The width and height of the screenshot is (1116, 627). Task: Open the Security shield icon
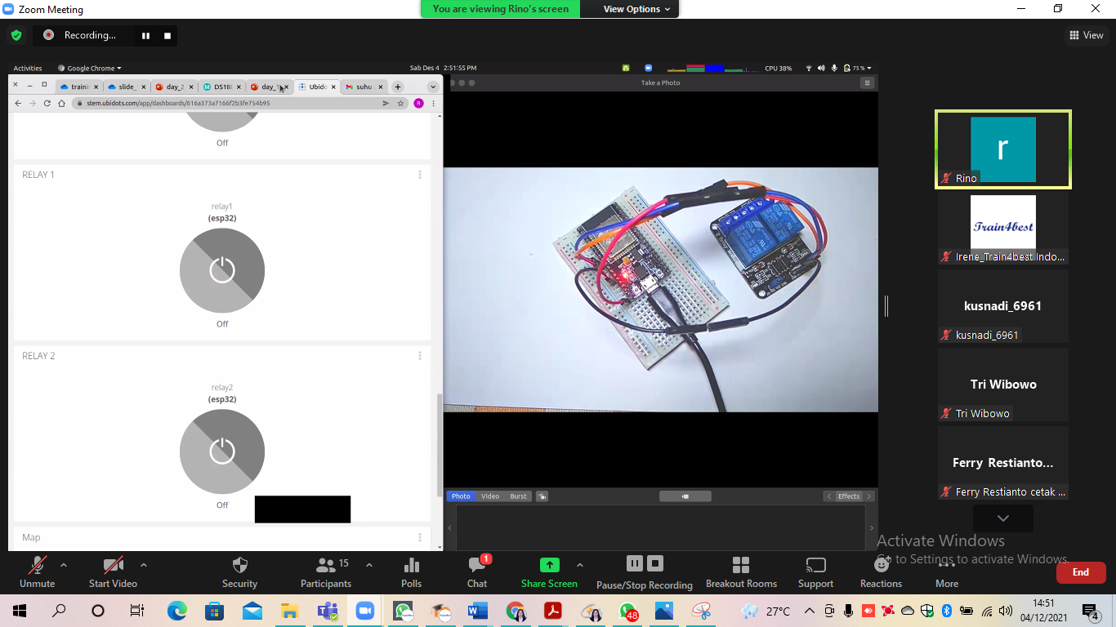click(239, 566)
